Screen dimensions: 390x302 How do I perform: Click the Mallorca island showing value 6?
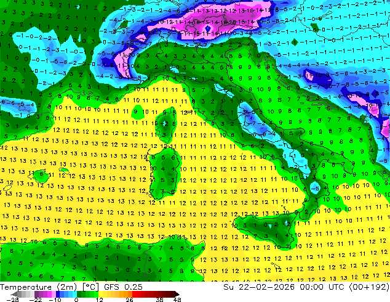point(41,176)
